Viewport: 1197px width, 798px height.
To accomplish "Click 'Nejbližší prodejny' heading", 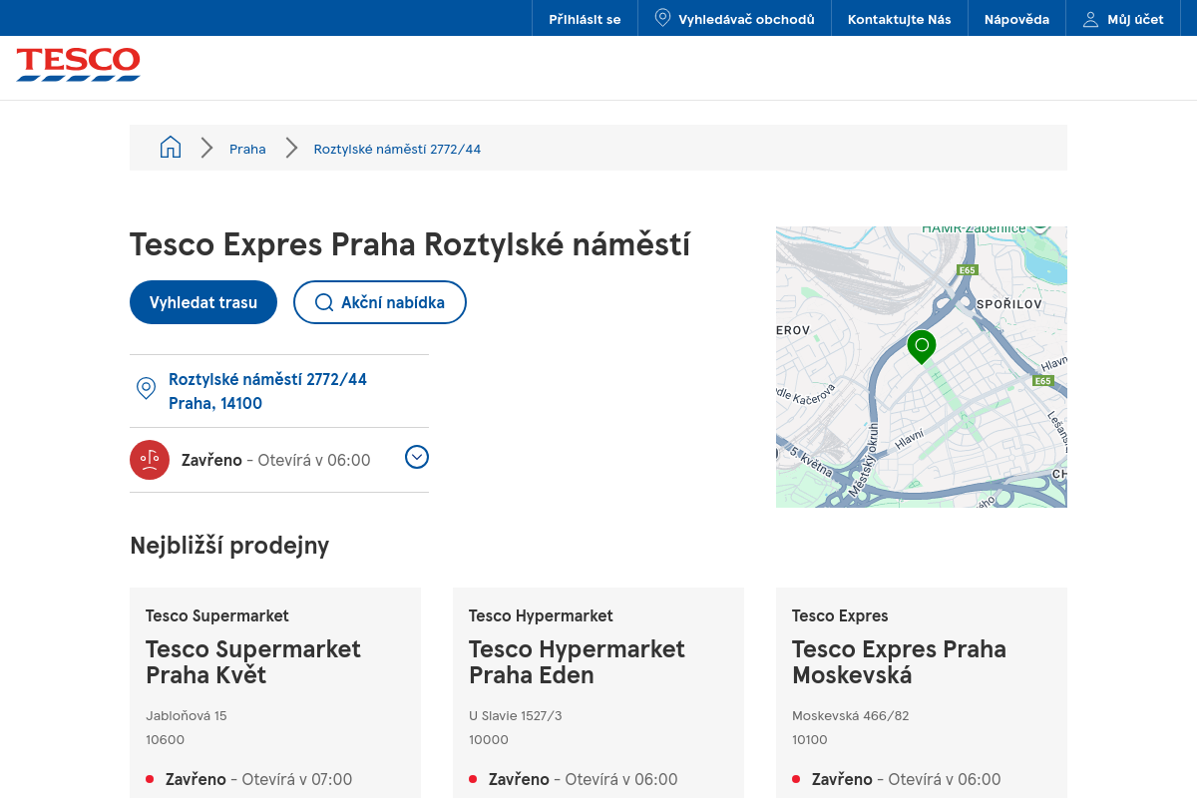I will [x=229, y=545].
